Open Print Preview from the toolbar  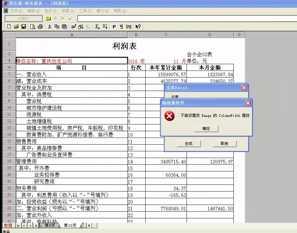(x=33, y=27)
